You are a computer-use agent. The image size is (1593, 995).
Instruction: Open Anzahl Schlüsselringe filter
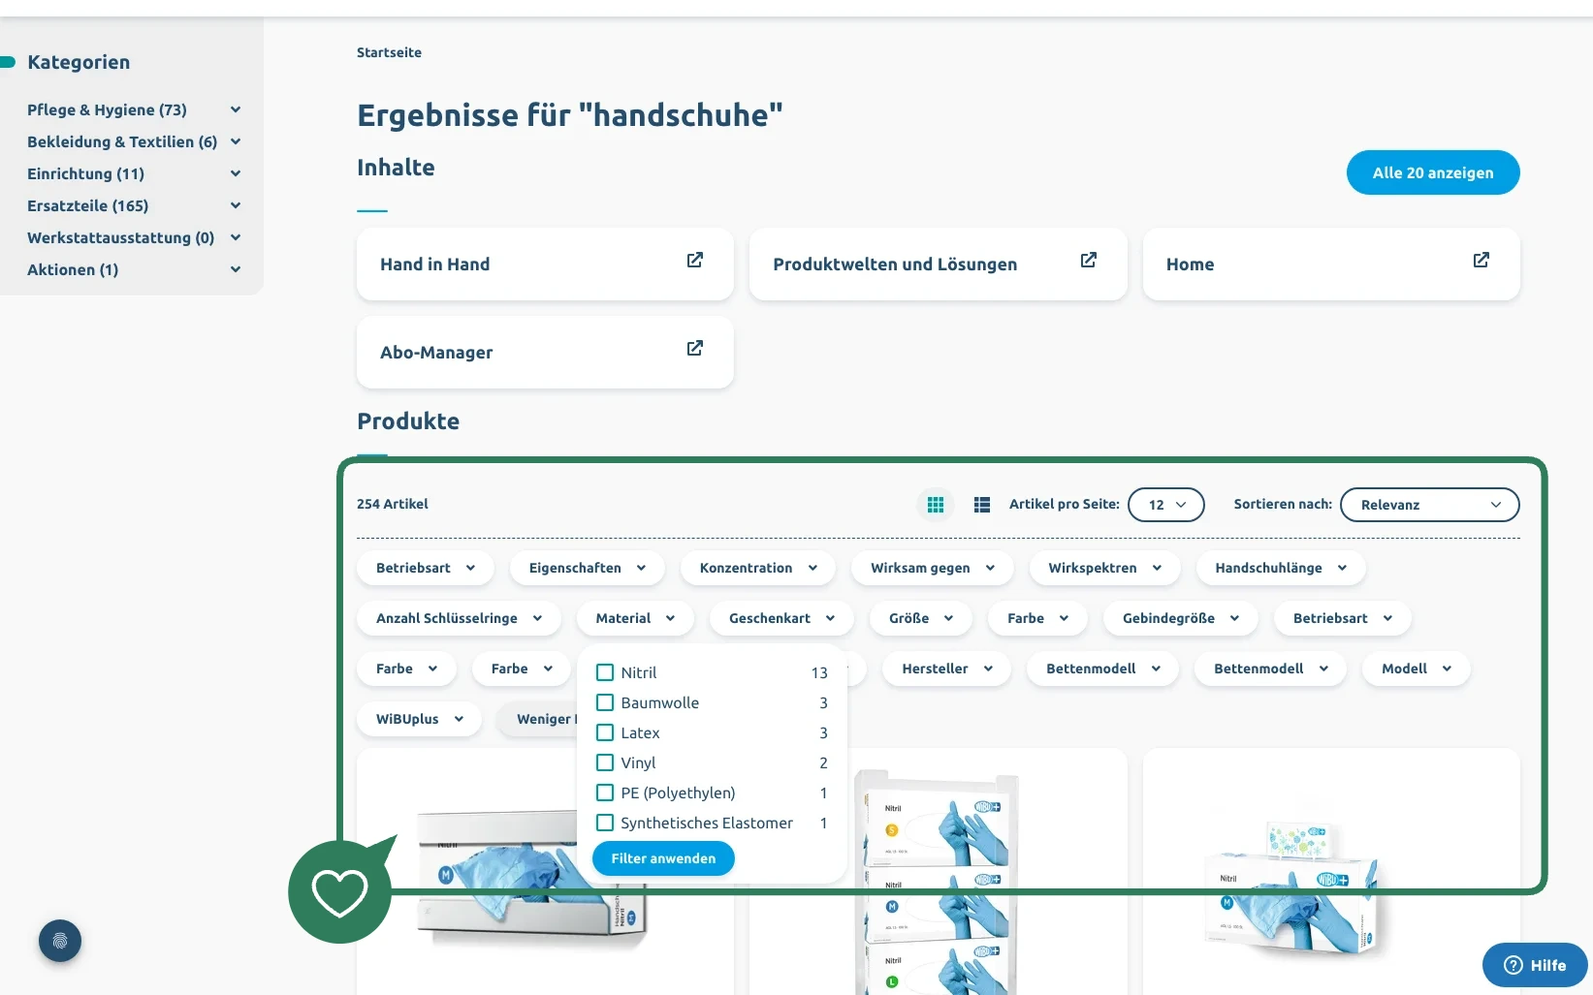click(x=459, y=618)
